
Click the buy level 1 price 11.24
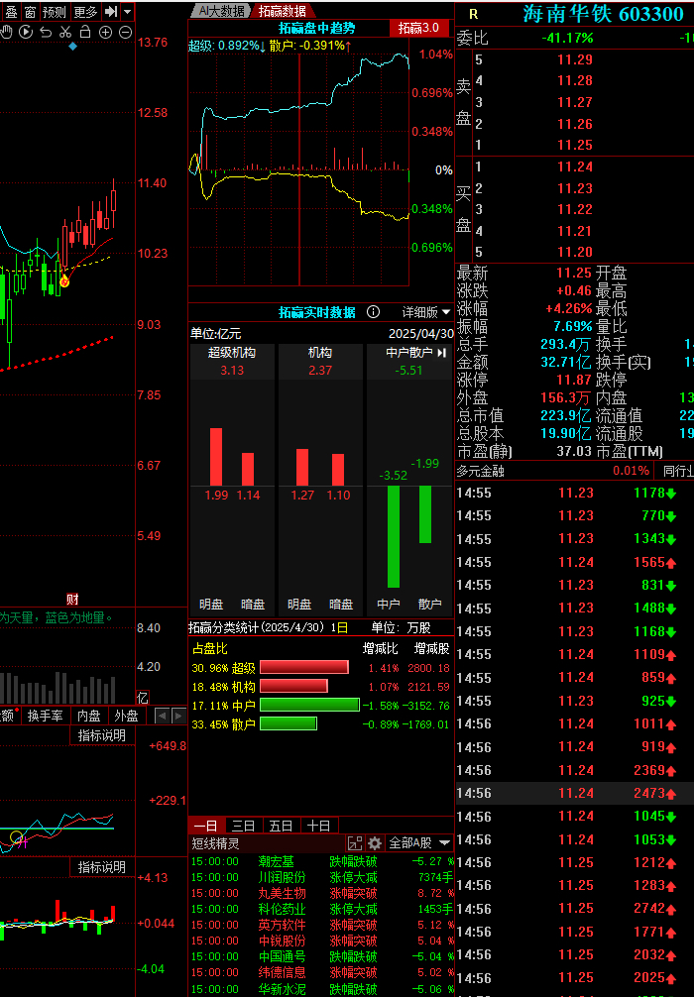[x=575, y=166]
